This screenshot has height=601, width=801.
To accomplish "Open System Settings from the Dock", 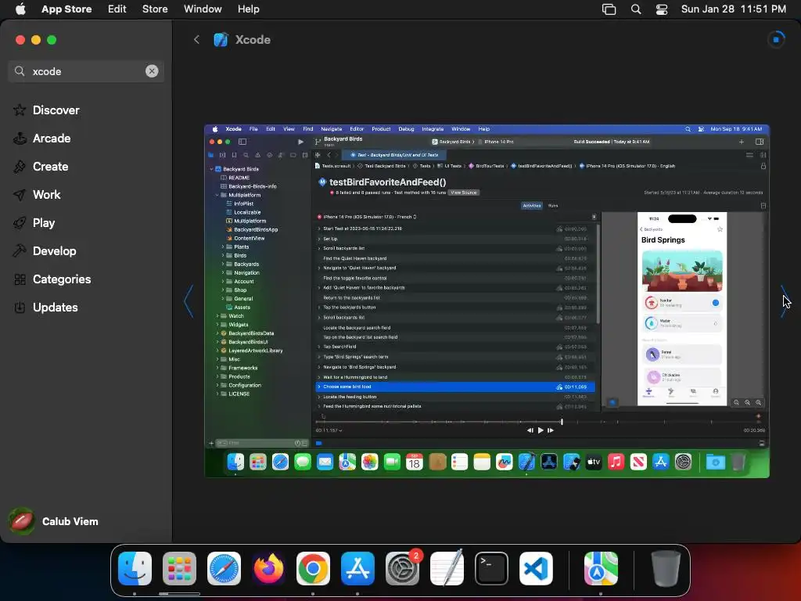I will [403, 568].
